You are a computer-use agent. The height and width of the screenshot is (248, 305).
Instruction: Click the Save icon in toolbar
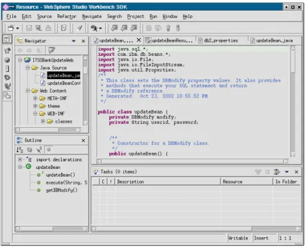click(29, 28)
